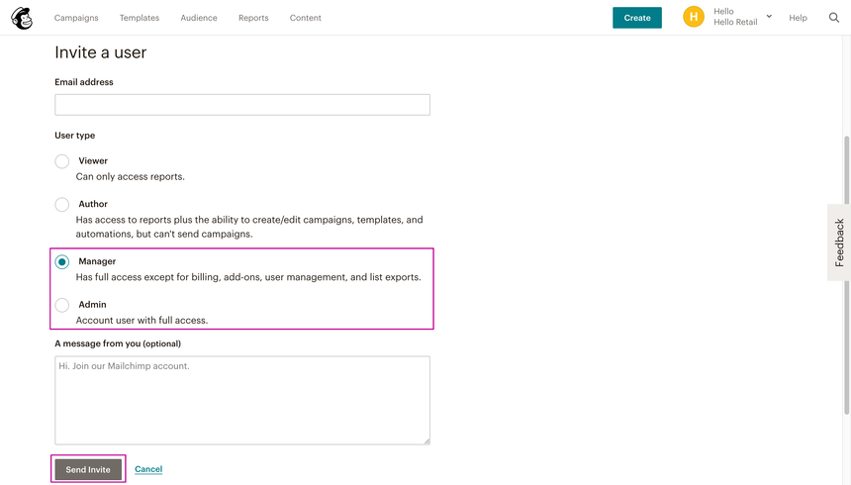Select the Author user type

(x=62, y=205)
